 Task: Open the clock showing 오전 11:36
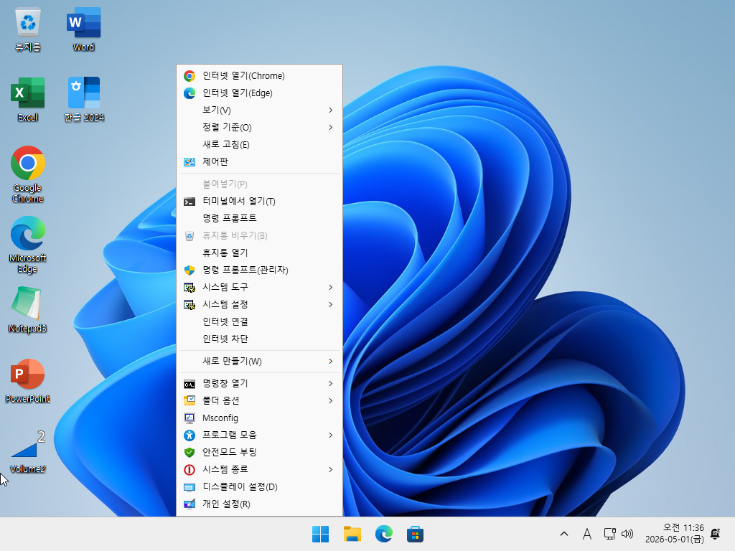click(675, 534)
